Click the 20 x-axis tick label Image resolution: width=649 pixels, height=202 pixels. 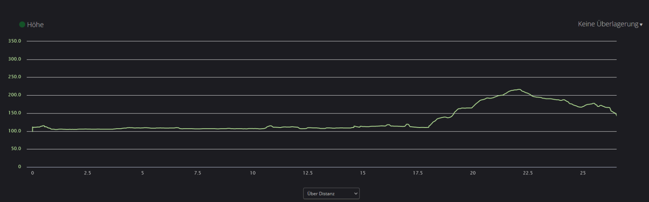tap(473, 173)
